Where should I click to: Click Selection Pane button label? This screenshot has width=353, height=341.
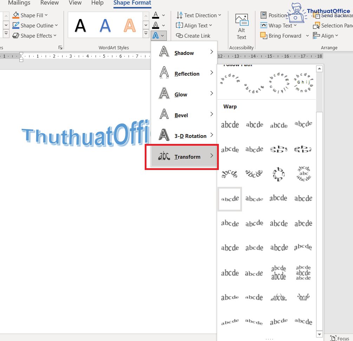click(337, 25)
